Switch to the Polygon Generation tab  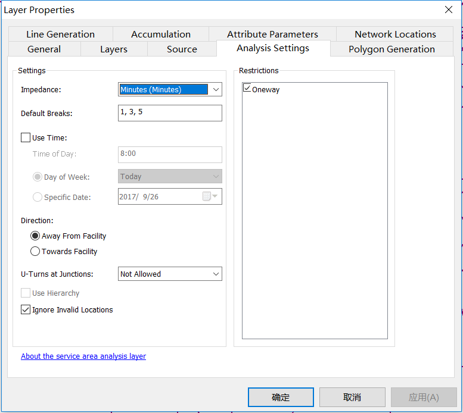pyautogui.click(x=391, y=49)
